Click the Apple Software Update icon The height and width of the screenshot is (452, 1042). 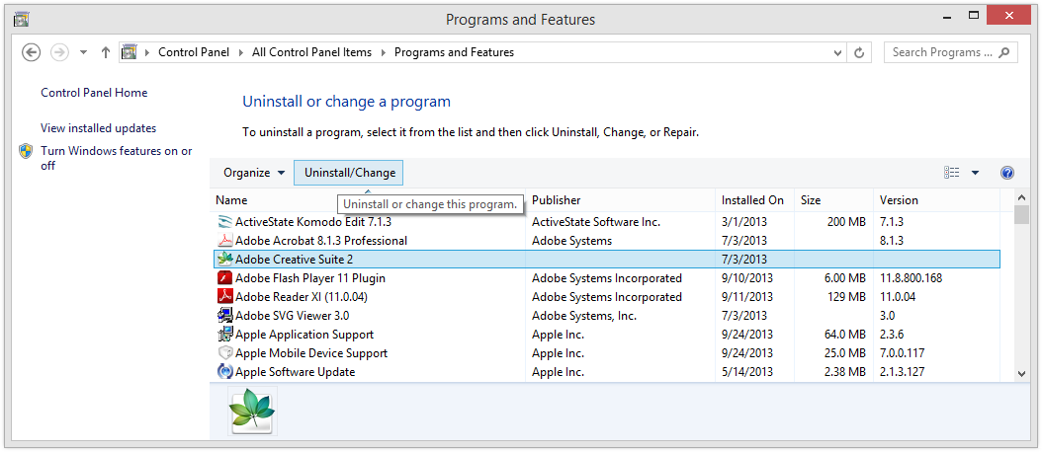tap(224, 372)
